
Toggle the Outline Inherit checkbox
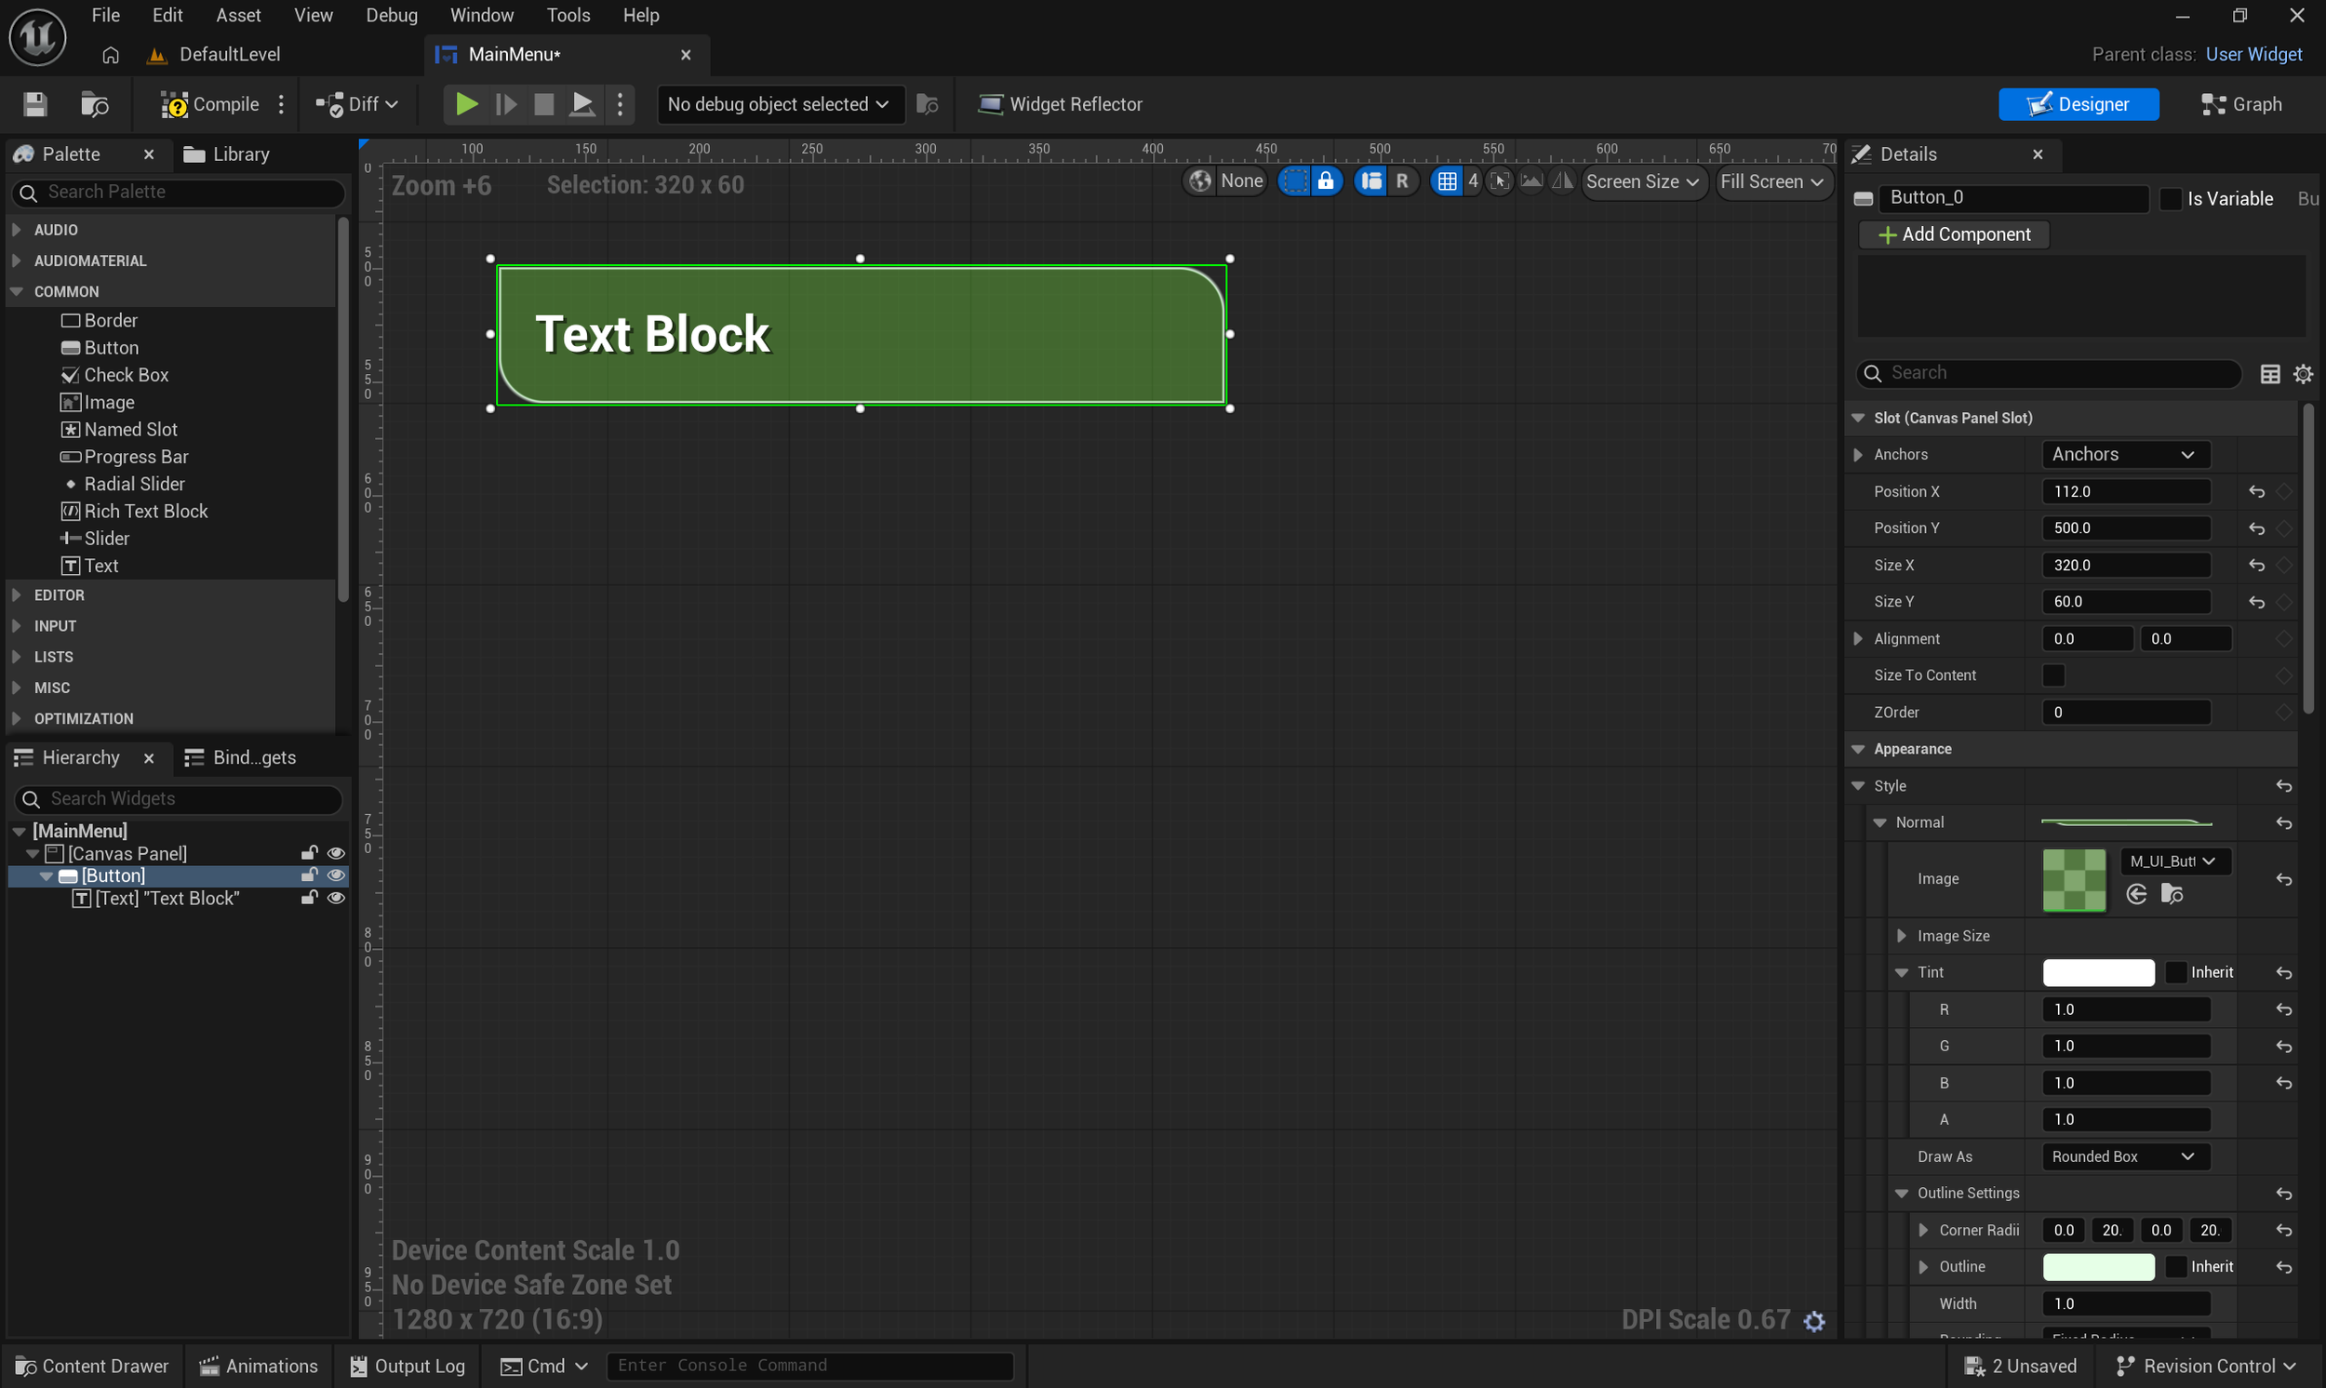click(2176, 1267)
